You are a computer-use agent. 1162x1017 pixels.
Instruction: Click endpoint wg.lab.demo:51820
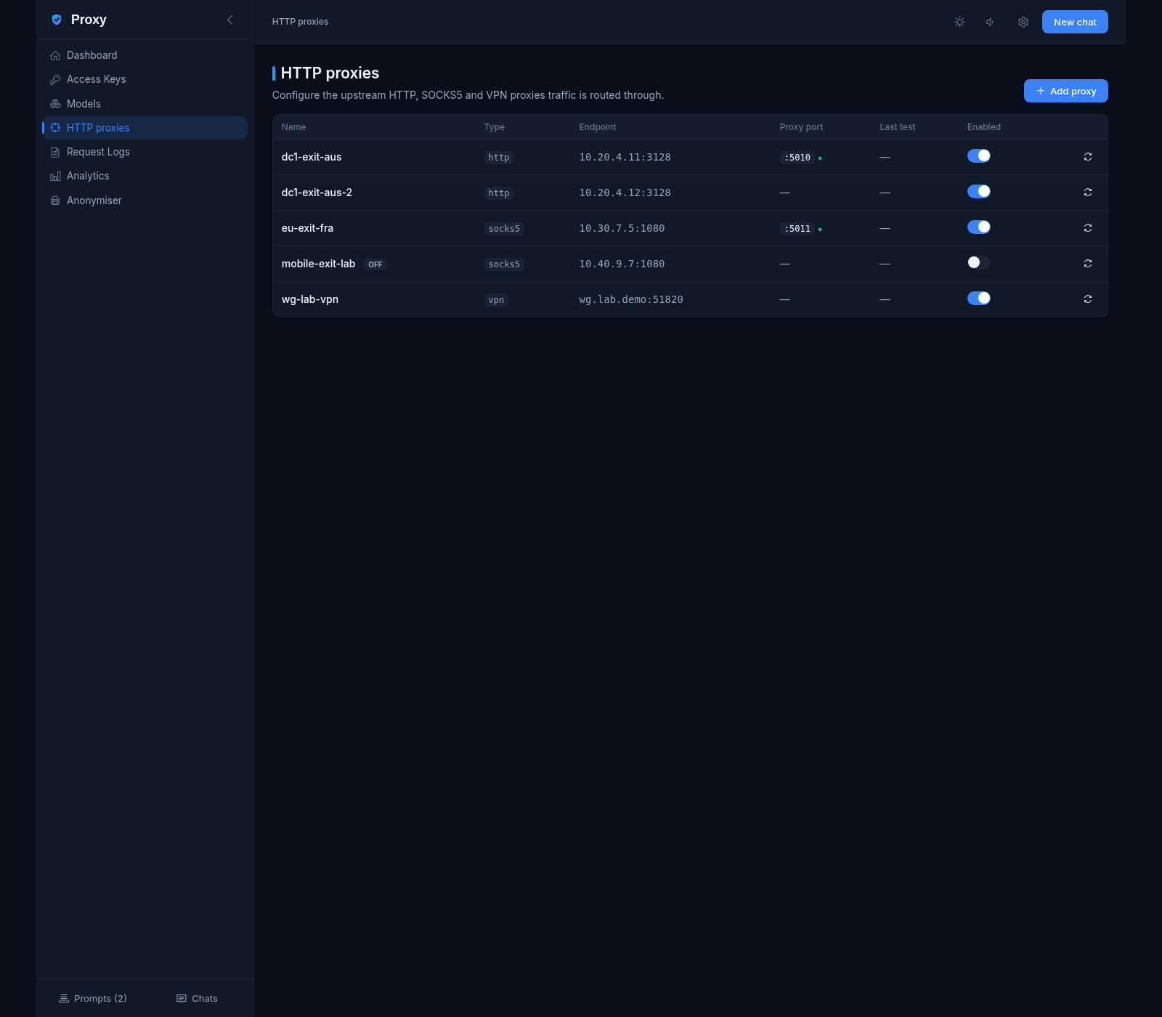[630, 299]
